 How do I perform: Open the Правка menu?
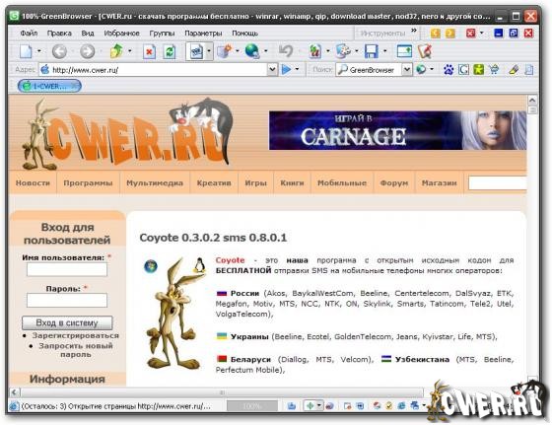click(59, 34)
